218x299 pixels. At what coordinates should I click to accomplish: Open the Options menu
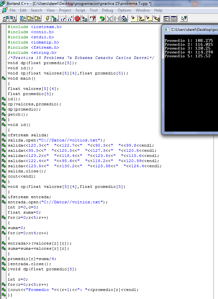point(124,10)
